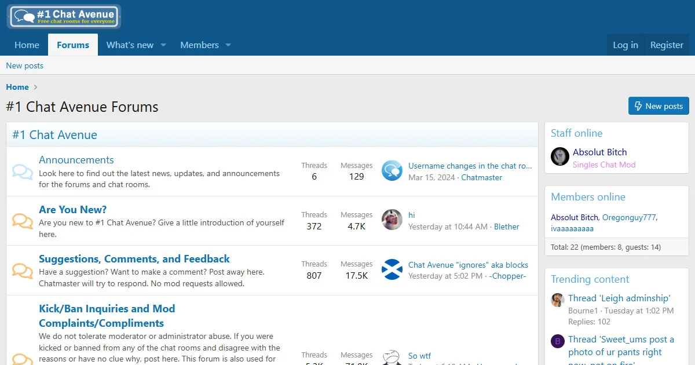Click the Chatmaster username link
Viewport: 695px width, 365px height.
click(482, 177)
